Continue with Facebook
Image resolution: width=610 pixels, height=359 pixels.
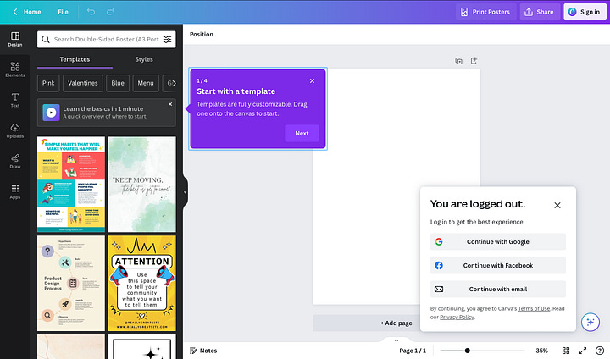pyautogui.click(x=498, y=265)
